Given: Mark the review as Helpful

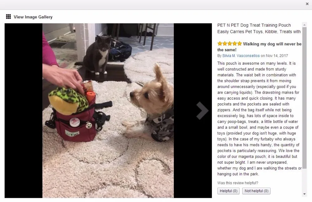Looking at the screenshot, I should [228, 191].
